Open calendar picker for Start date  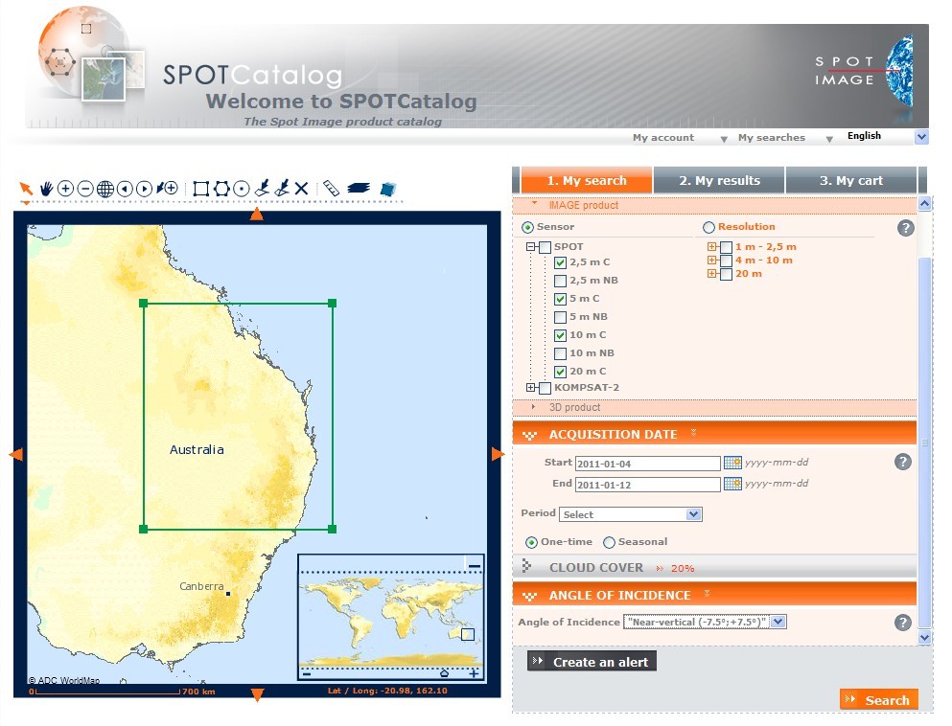[x=732, y=464]
